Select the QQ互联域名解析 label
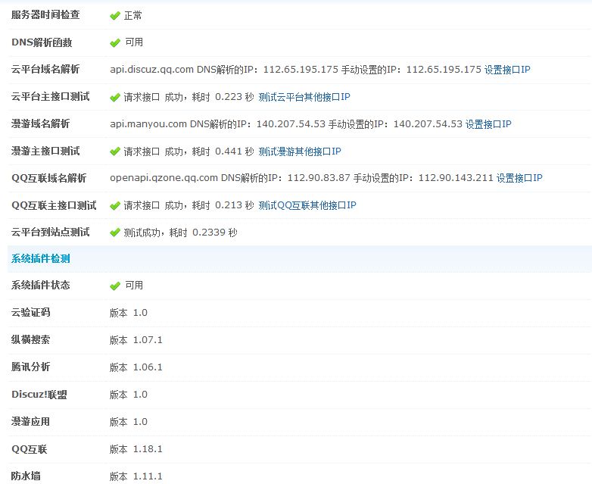592x484 pixels. coord(48,178)
